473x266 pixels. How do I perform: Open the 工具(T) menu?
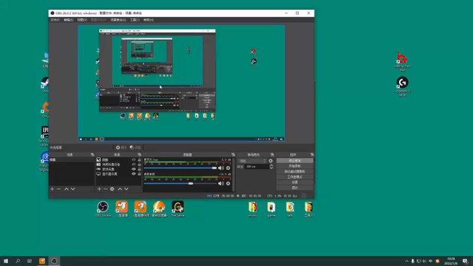point(135,20)
